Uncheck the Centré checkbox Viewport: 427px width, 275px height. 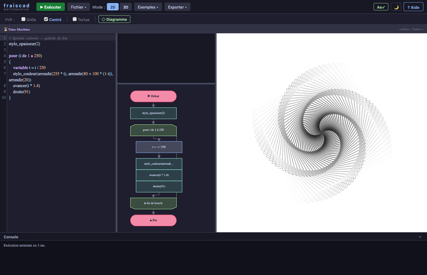(x=46, y=19)
